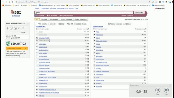
Task: Add the 11 362 impressions phrase to the list
Action: coord(37,71)
